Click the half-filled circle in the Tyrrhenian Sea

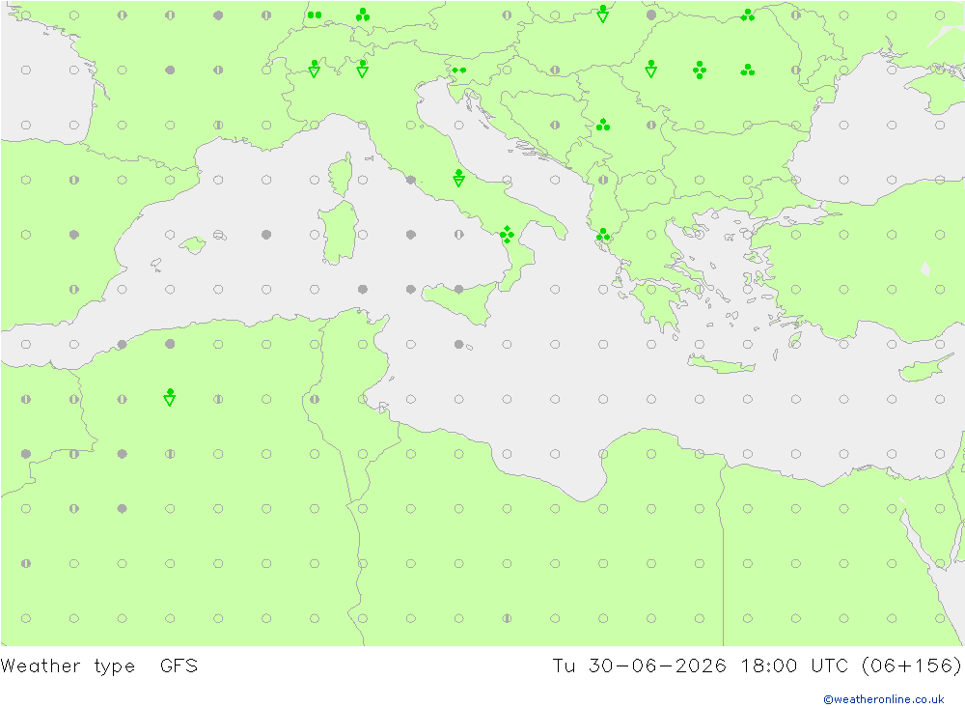click(x=458, y=234)
